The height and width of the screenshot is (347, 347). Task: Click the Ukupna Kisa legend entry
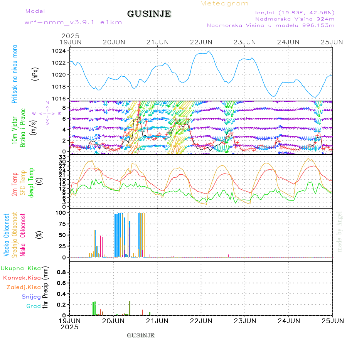[x=21, y=268]
